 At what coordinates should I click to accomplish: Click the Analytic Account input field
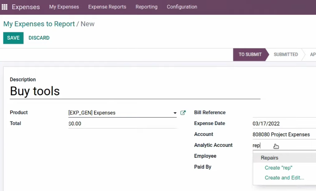point(284,146)
